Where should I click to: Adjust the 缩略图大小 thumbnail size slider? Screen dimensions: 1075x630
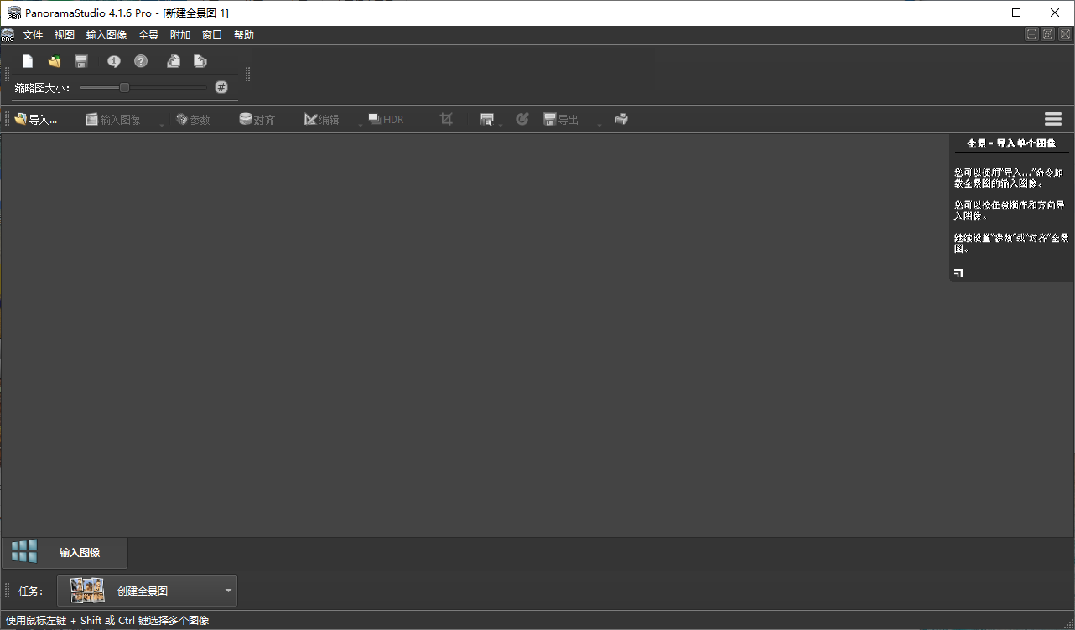(x=124, y=86)
